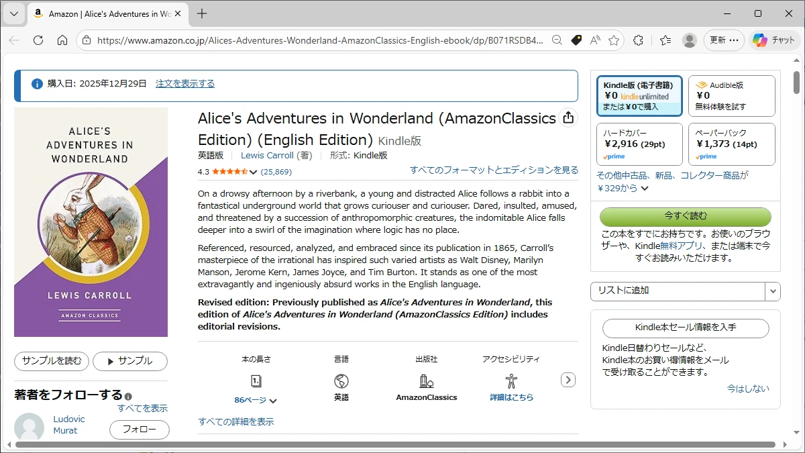Open the tab list chevron in title bar
Viewport: 805px width, 453px height.
14,13
